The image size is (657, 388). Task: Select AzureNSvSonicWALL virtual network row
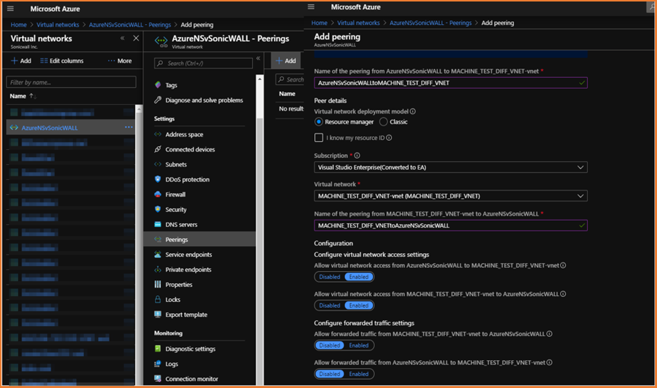point(71,127)
